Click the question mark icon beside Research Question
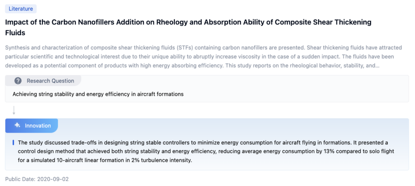Image resolution: width=415 pixels, height=186 pixels. (x=18, y=81)
